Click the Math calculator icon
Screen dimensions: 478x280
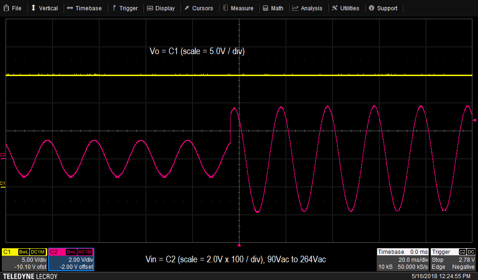(266, 8)
